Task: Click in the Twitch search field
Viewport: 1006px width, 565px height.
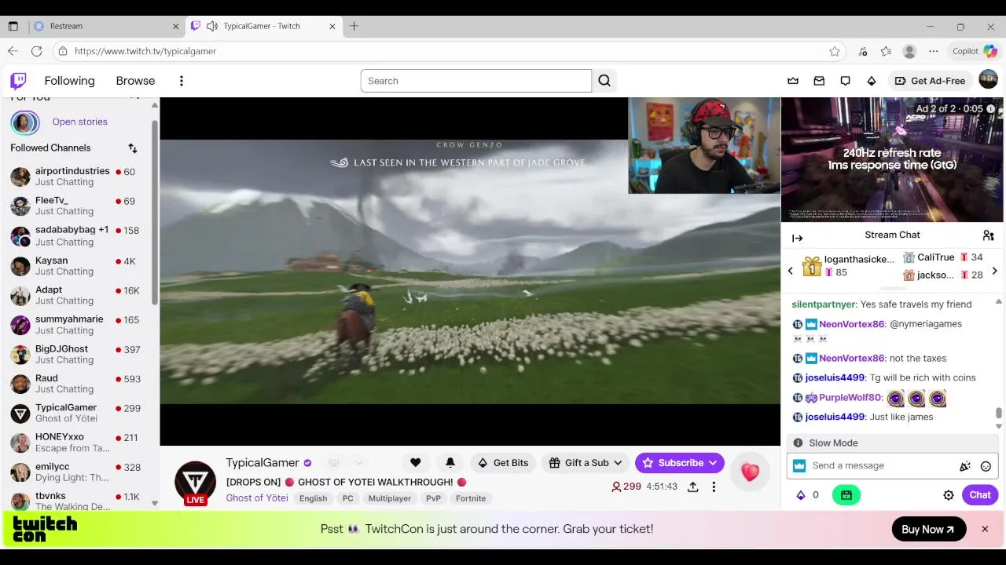Action: pos(475,81)
